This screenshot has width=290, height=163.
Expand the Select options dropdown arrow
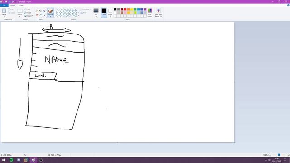pyautogui.click(x=20, y=16)
